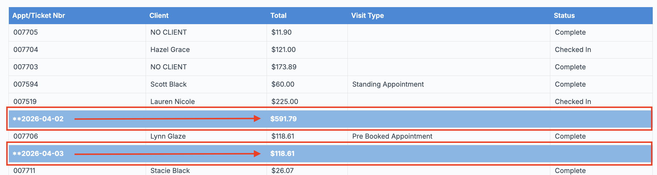
Task: Click the Status column header
Action: coord(564,16)
